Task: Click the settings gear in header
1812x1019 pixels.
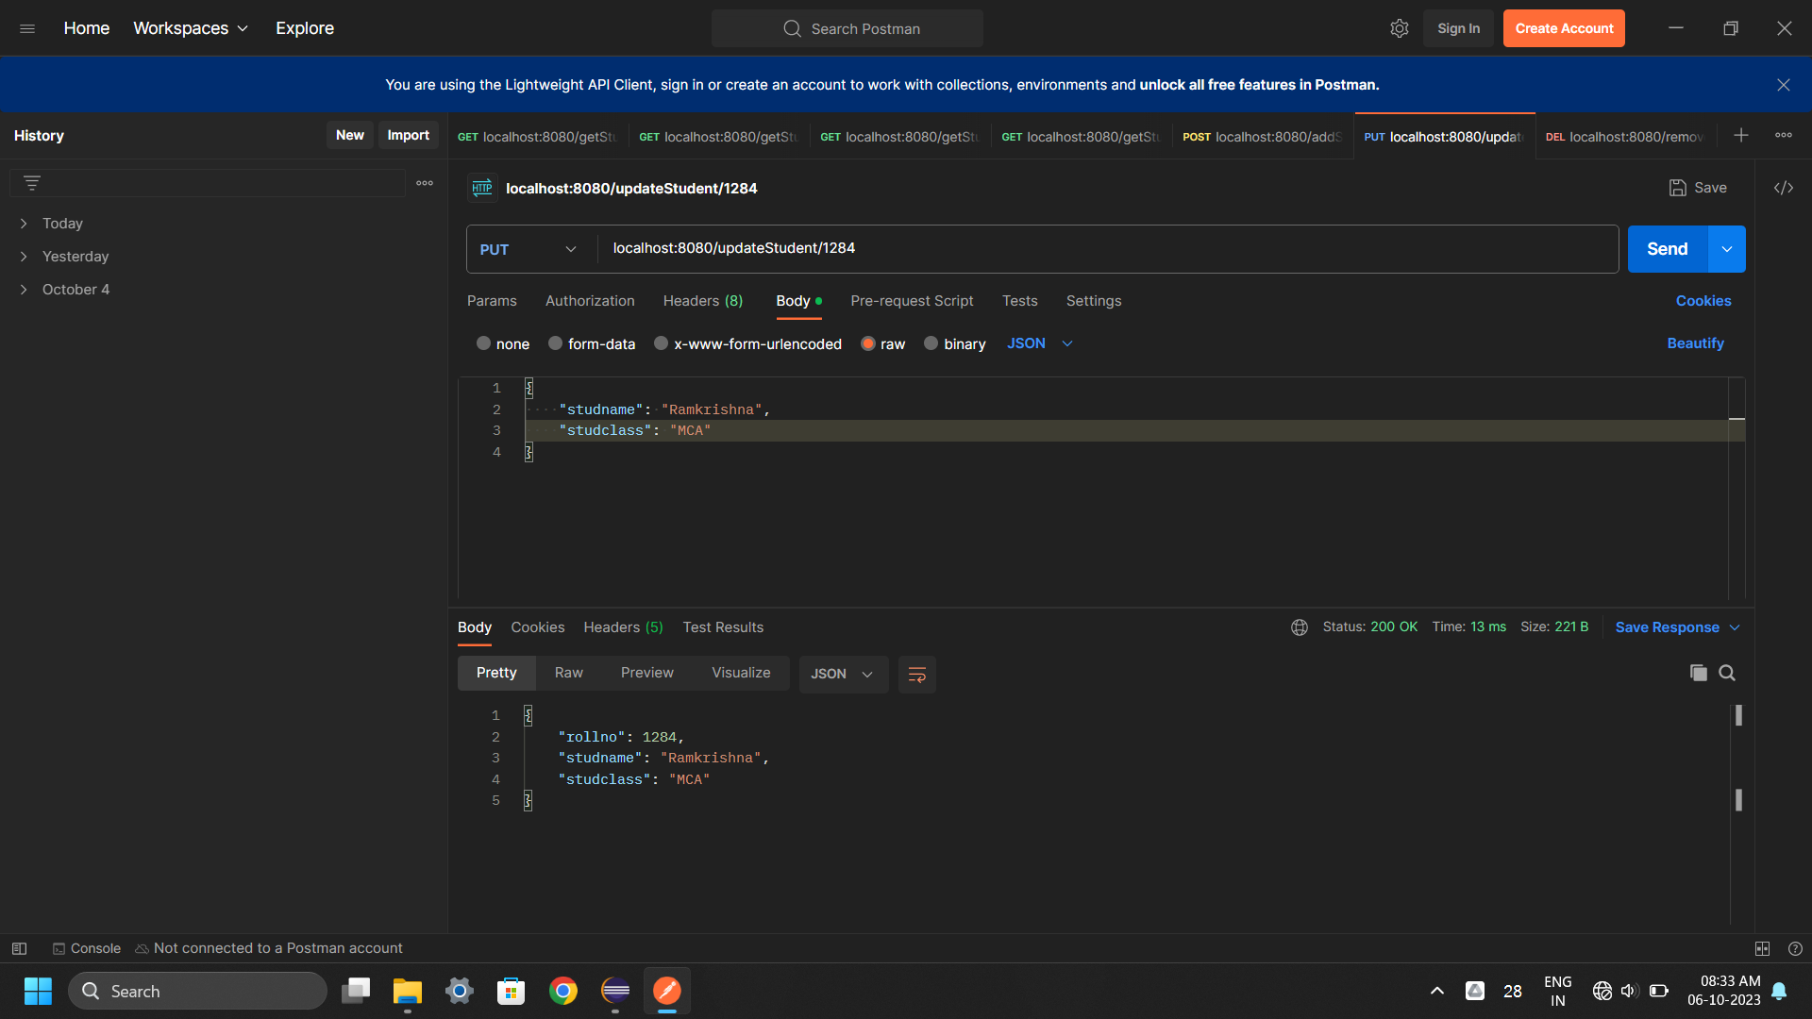Action: point(1399,28)
